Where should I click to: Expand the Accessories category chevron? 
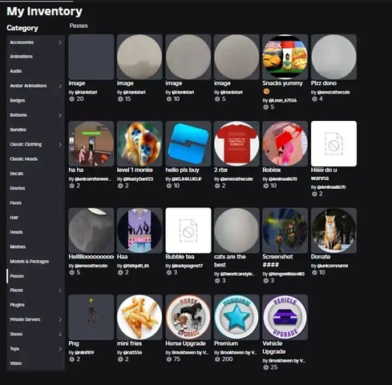coord(60,42)
